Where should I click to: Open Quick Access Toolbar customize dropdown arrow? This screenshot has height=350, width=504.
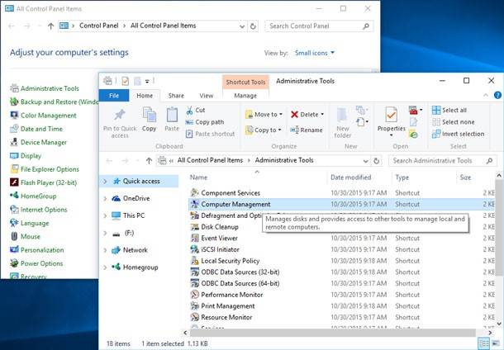click(147, 81)
